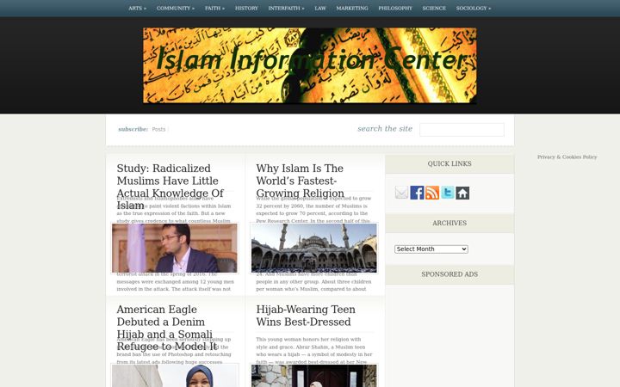The height and width of the screenshot is (387, 620).
Task: Click the blue hijab woman thumbnail
Action: coord(175,376)
